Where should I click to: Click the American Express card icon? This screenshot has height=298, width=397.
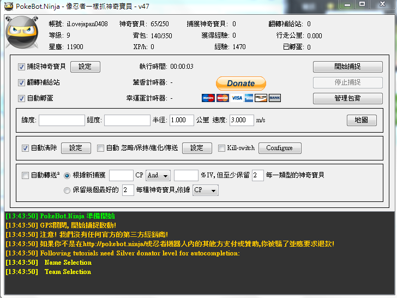click(x=249, y=98)
